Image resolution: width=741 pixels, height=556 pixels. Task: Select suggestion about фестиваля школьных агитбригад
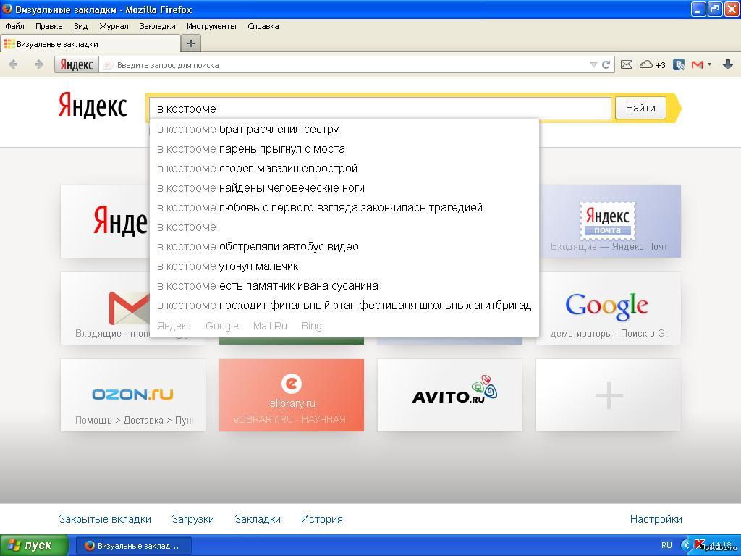click(x=344, y=306)
